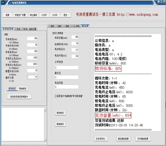Click the 充电时间(分钟): 42 line
The width and height of the screenshot is (166, 146).
coord(110,83)
